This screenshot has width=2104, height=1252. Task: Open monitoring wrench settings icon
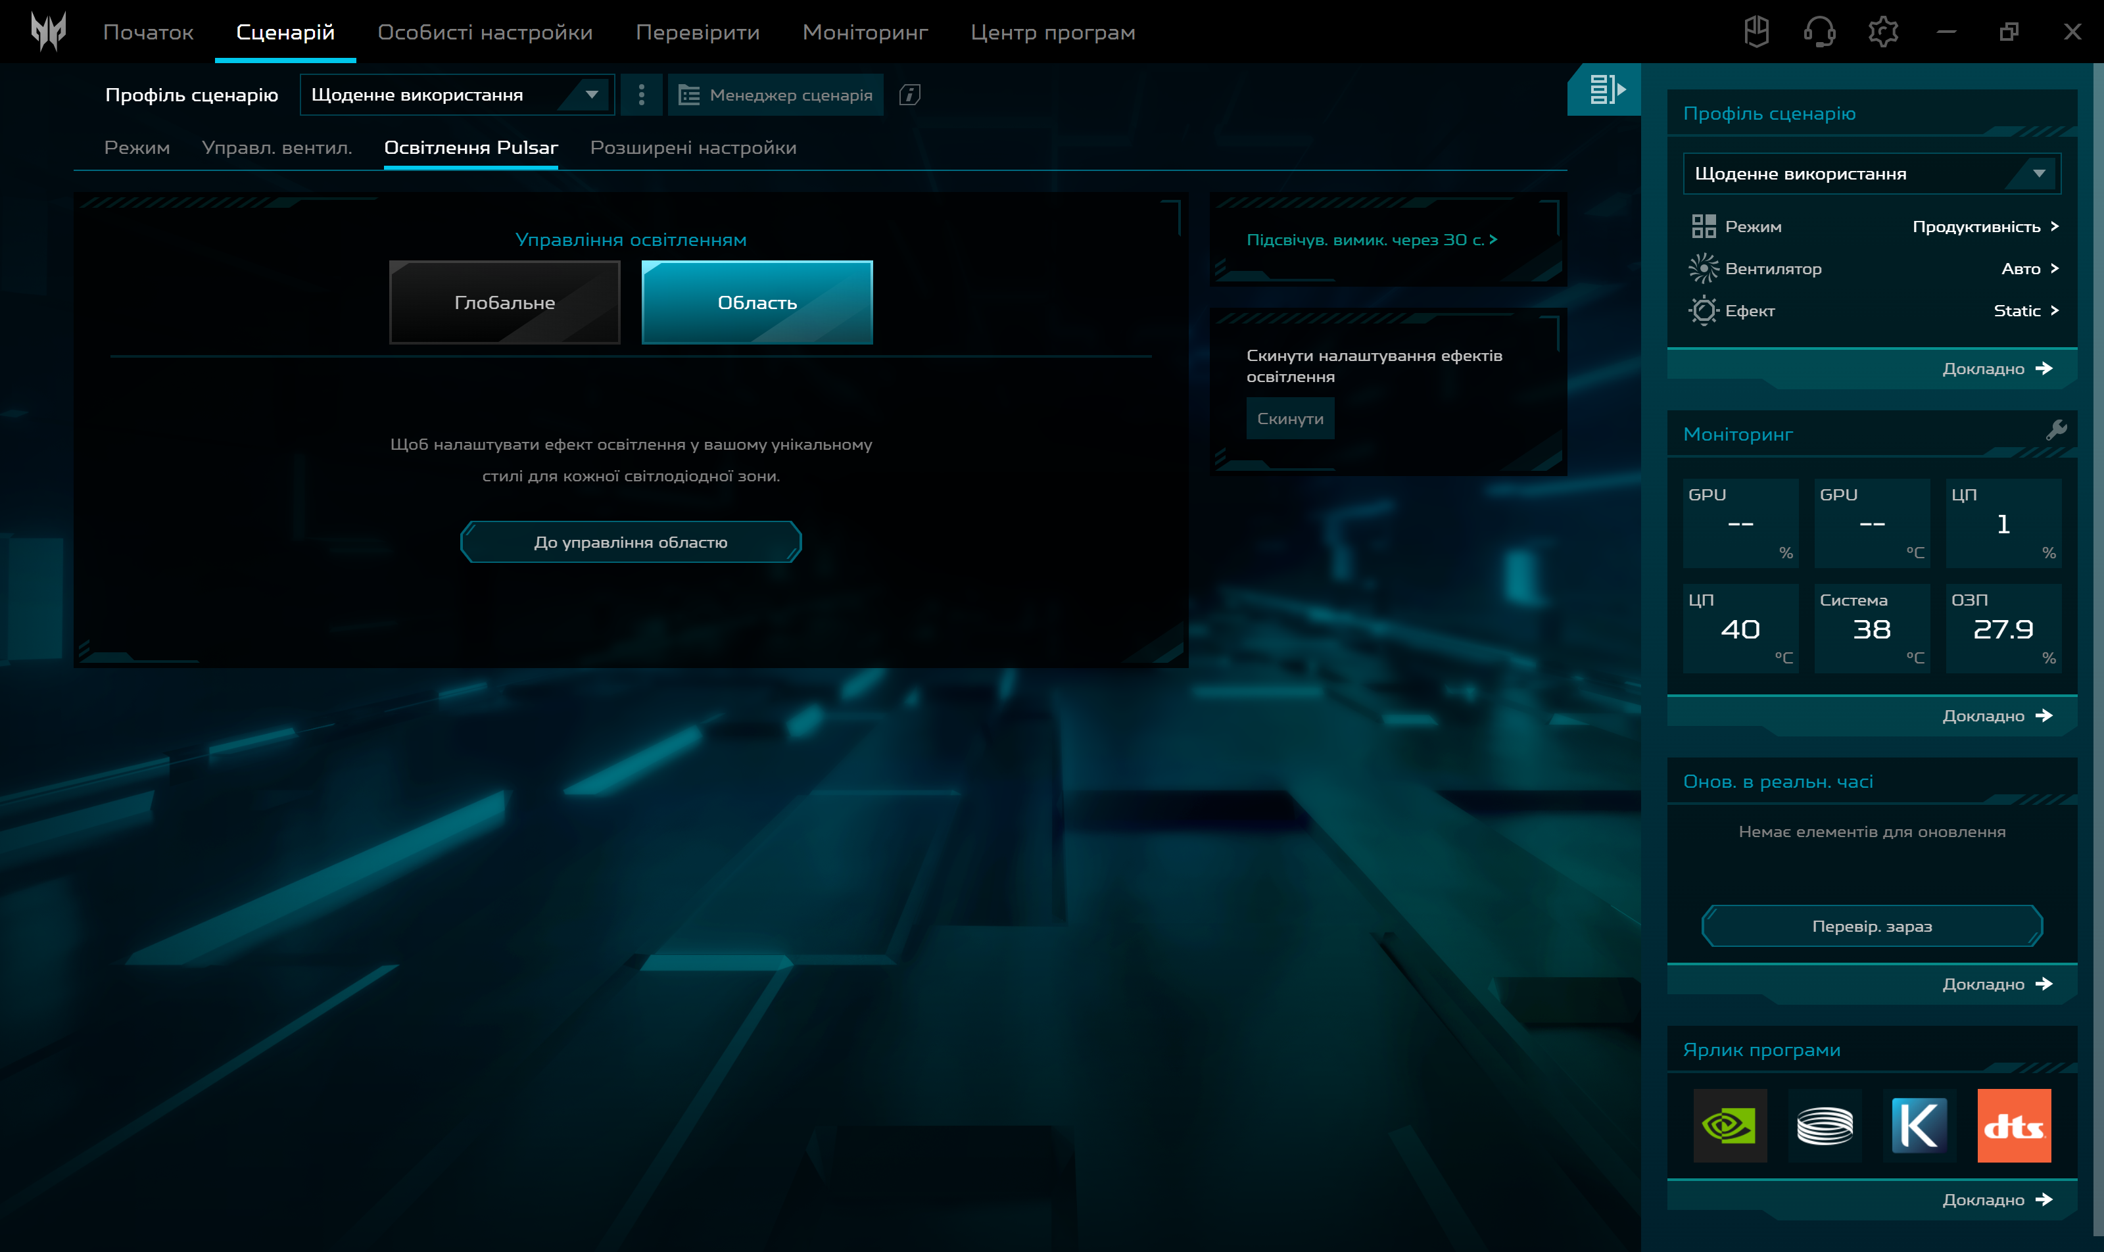point(2056,431)
